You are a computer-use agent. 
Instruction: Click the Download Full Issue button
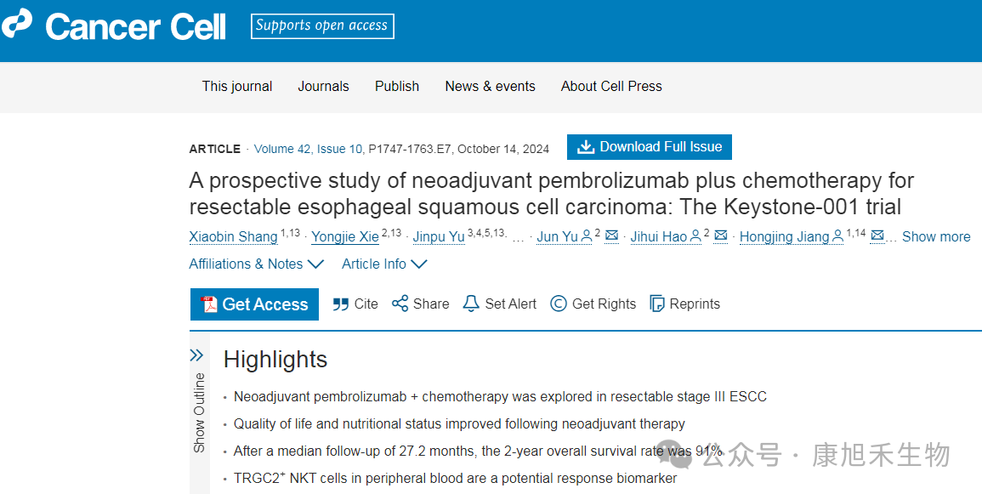(x=650, y=147)
